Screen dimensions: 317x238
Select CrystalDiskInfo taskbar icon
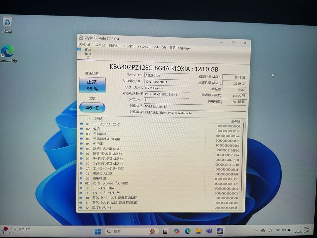point(220,231)
